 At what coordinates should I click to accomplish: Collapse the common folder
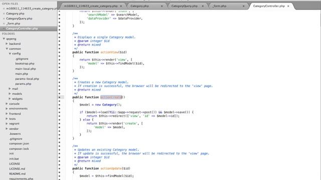(7, 48)
